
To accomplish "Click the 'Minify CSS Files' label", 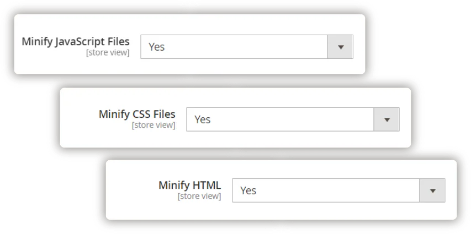I will 137,115.
